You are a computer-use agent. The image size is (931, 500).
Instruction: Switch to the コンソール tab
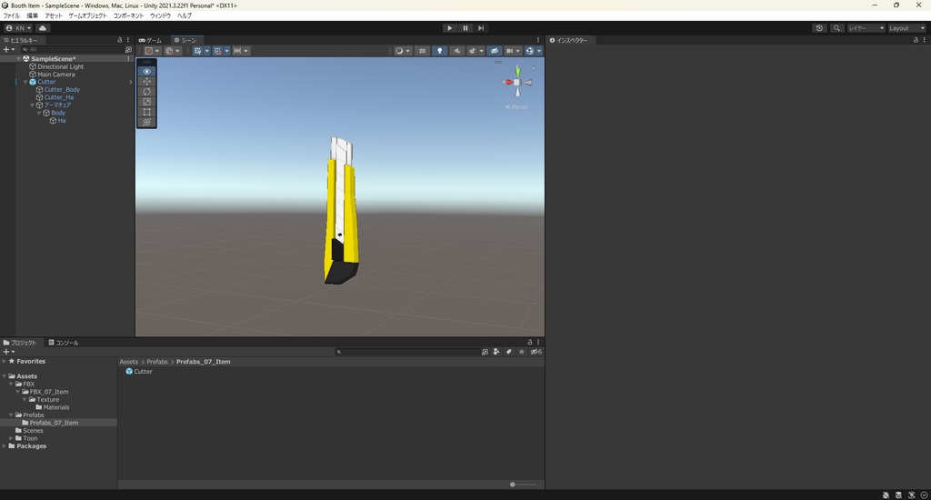64,343
